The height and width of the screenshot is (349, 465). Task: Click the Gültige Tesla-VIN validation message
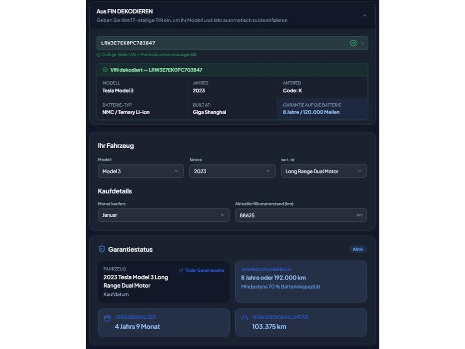(x=149, y=55)
